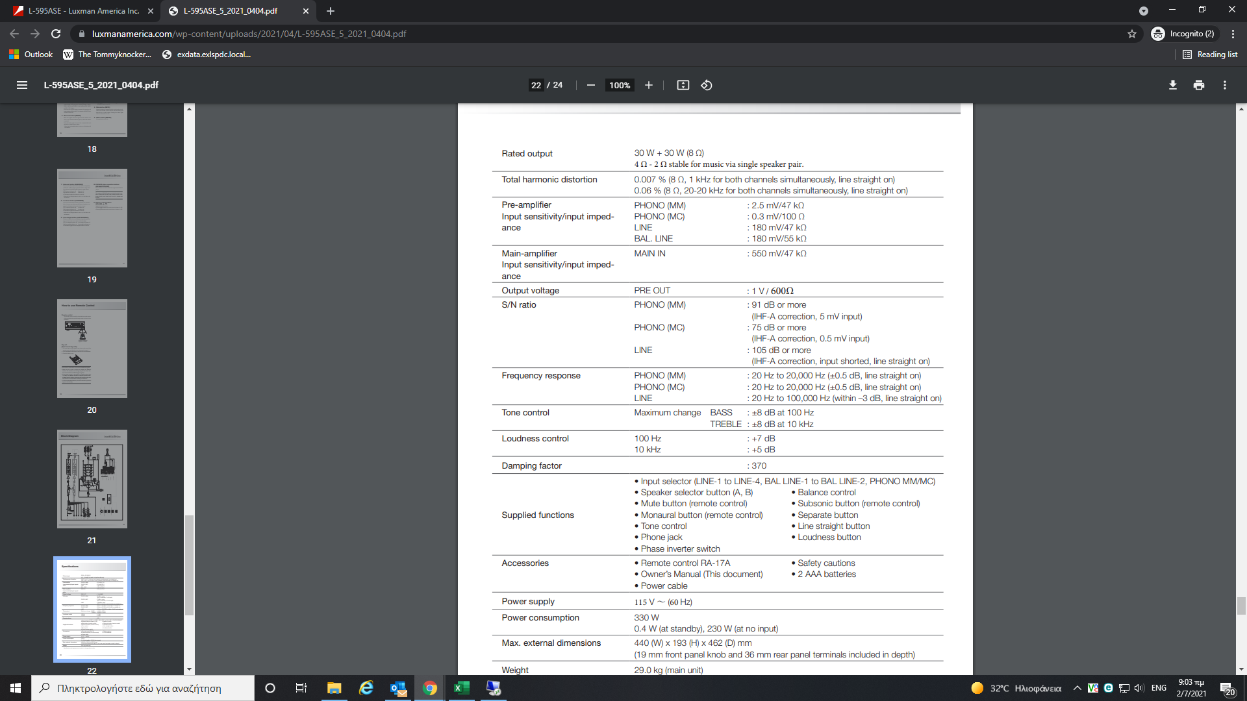Zoom out with the minus button
The image size is (1247, 701).
point(591,85)
